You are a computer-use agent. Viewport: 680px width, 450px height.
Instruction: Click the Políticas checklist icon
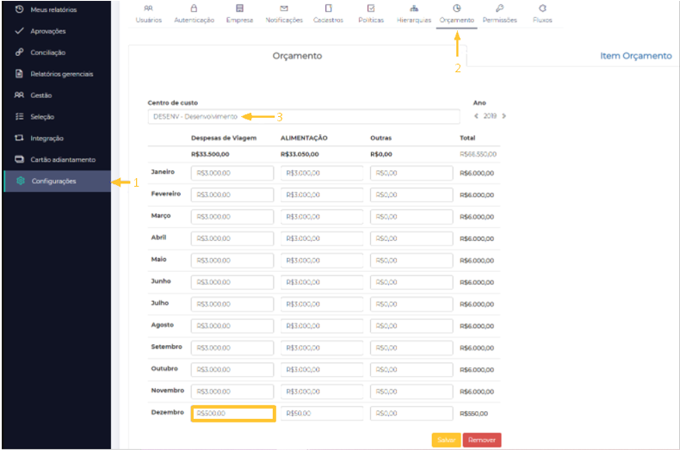coord(371,9)
